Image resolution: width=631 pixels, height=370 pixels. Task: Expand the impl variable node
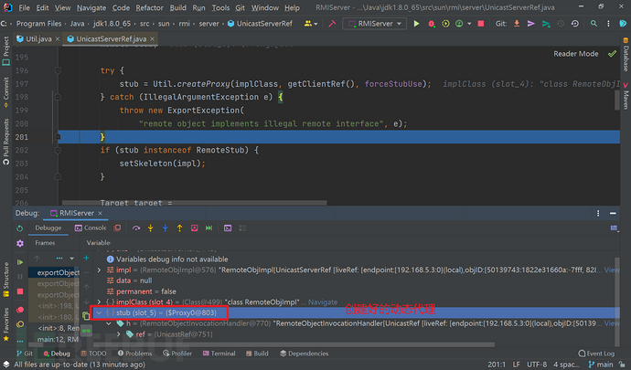pos(99,270)
